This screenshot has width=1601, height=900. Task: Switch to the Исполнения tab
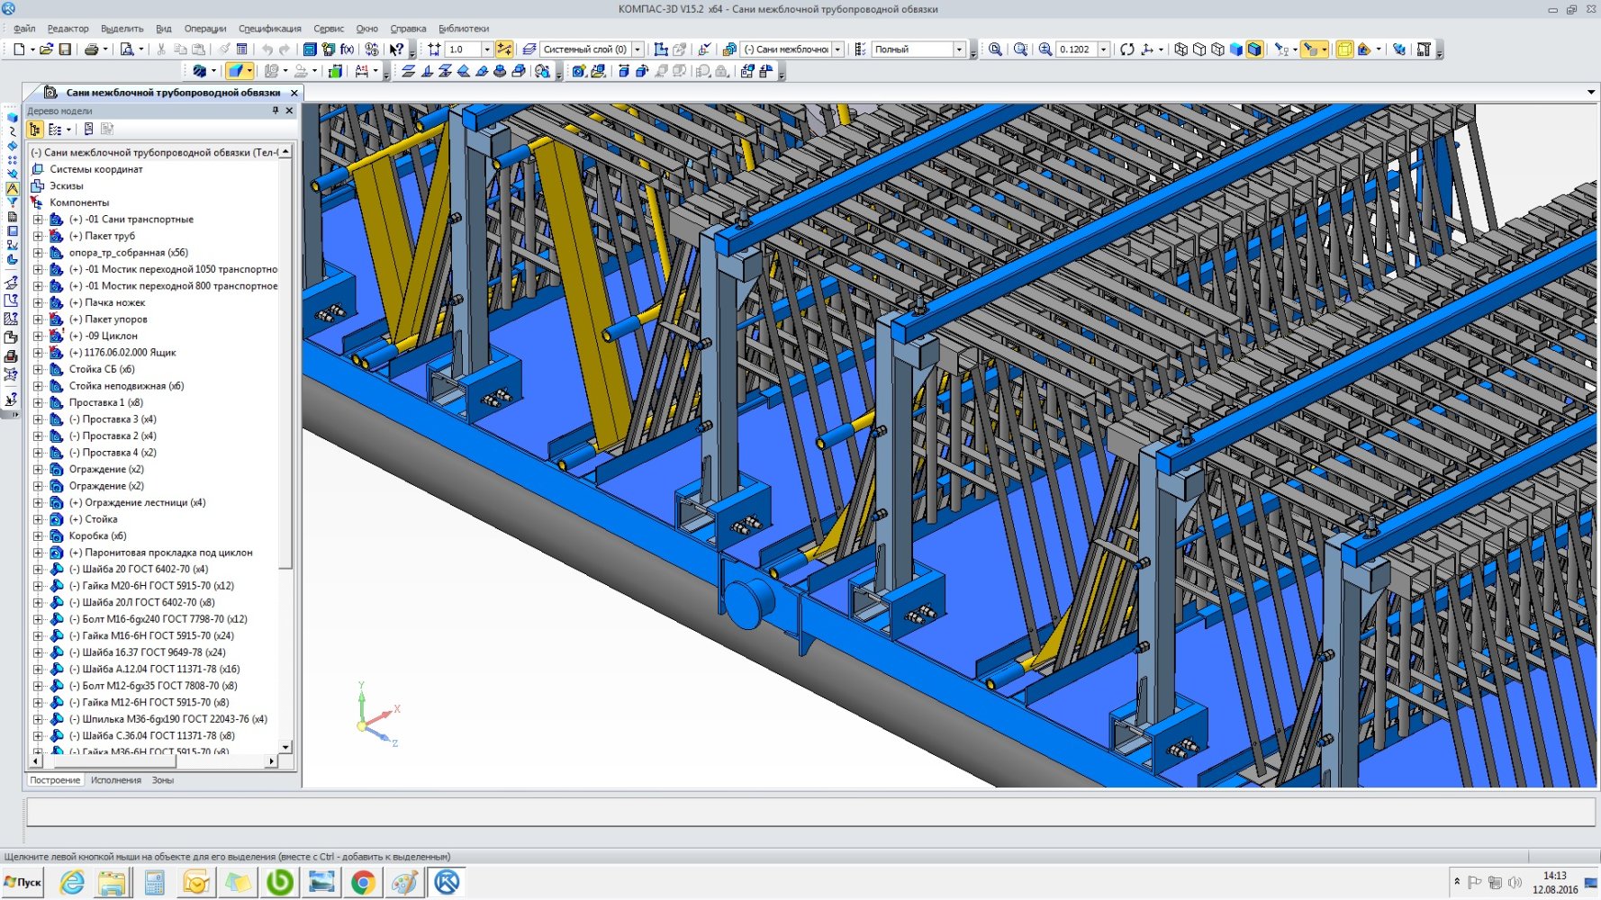point(116,780)
